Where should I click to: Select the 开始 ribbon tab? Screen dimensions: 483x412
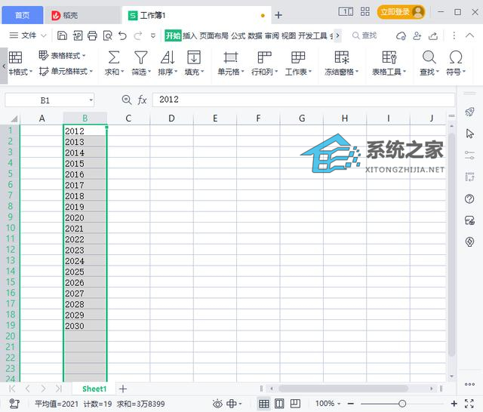point(173,35)
